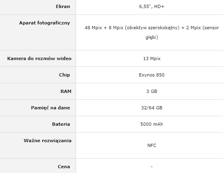Click the Bateria row label
This screenshot has width=223, height=173.
click(61, 124)
